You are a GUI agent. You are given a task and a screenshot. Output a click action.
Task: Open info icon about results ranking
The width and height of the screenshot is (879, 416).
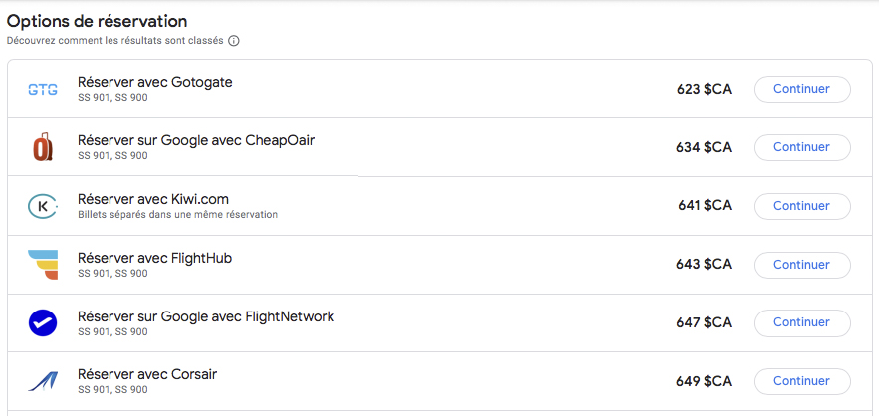[x=234, y=41]
